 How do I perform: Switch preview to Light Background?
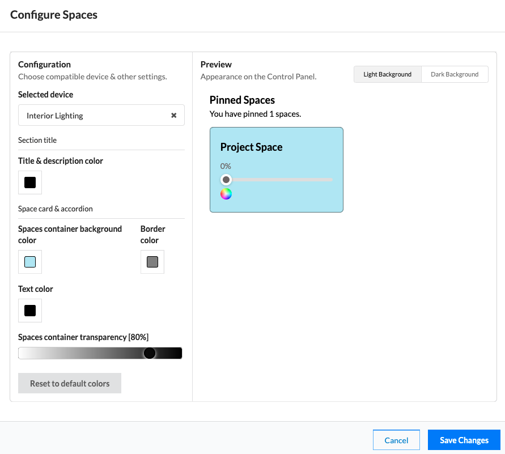[388, 74]
